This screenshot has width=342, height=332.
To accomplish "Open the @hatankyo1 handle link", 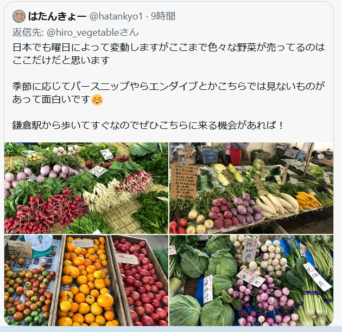I will [x=116, y=16].
